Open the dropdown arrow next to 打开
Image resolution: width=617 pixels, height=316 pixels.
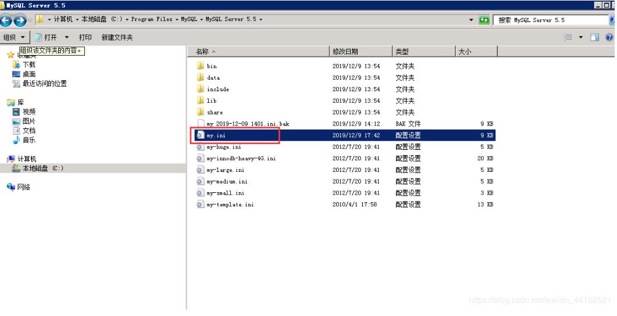[x=66, y=37]
